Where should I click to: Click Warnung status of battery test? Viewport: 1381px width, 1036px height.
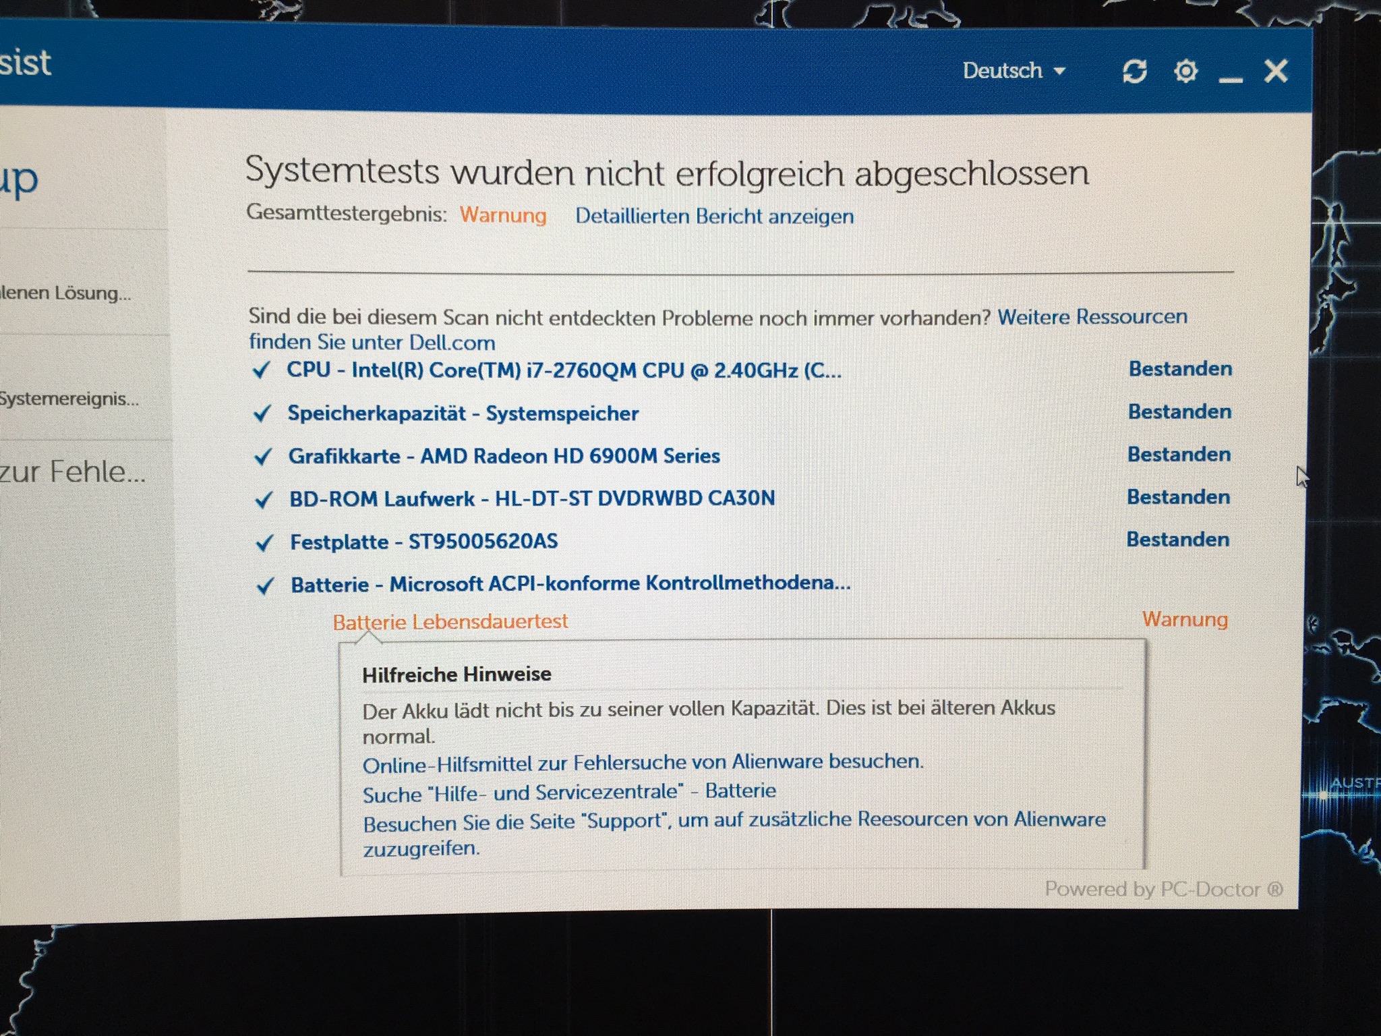click(x=1185, y=619)
